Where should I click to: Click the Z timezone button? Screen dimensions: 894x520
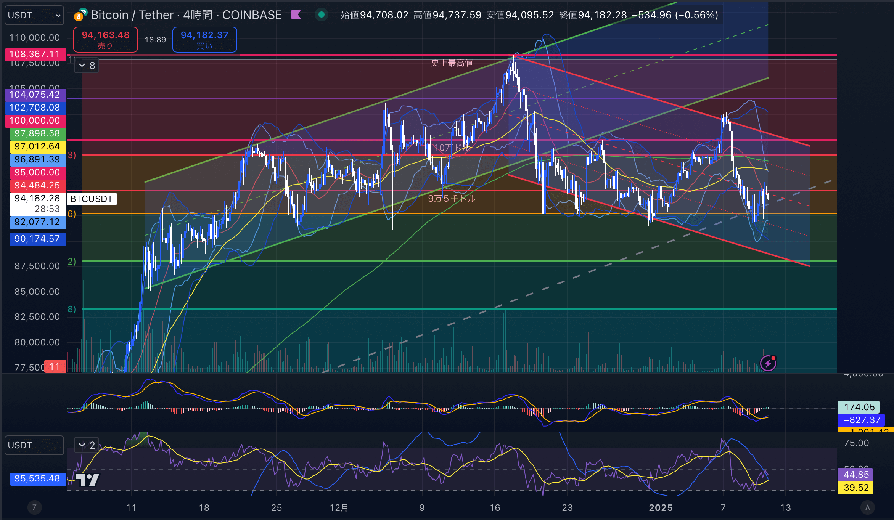[x=34, y=507]
